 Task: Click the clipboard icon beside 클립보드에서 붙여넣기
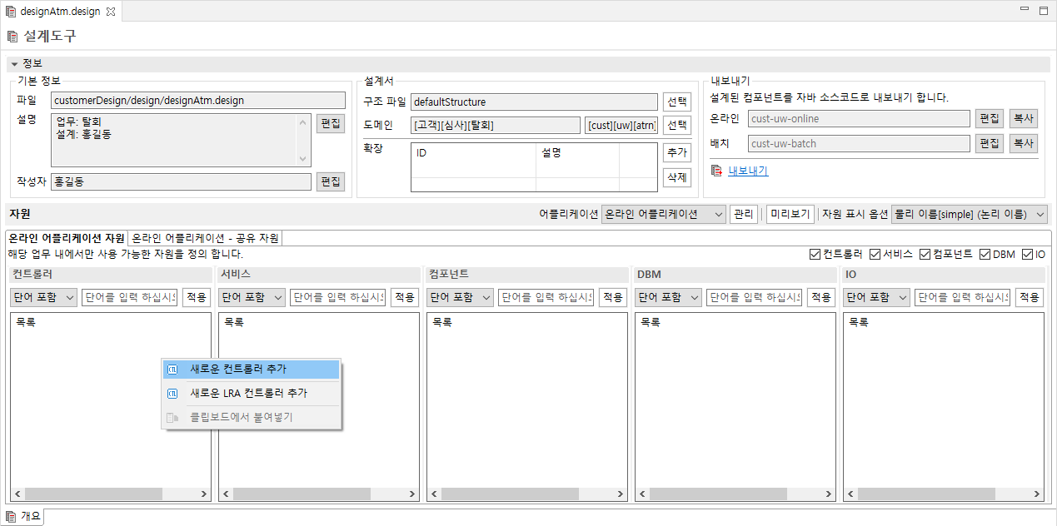pos(173,415)
